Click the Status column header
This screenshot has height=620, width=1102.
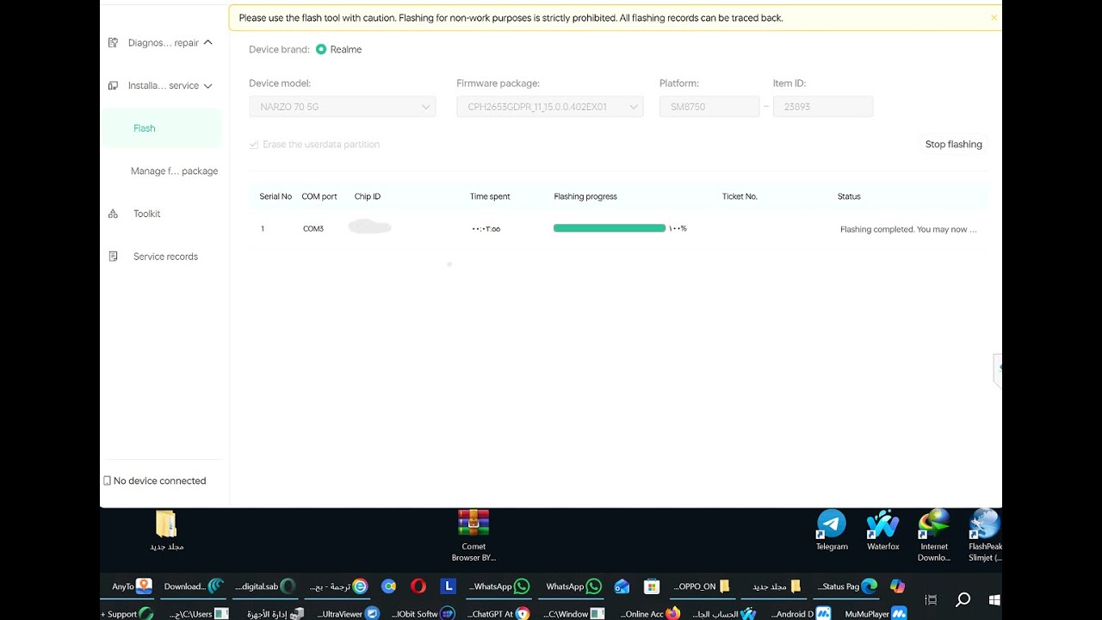(849, 196)
